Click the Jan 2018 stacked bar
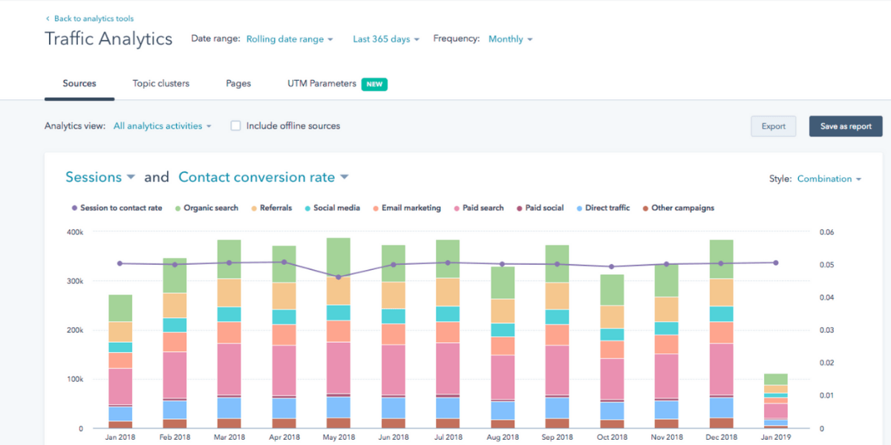Screen dimensions: 891x445 point(120,362)
